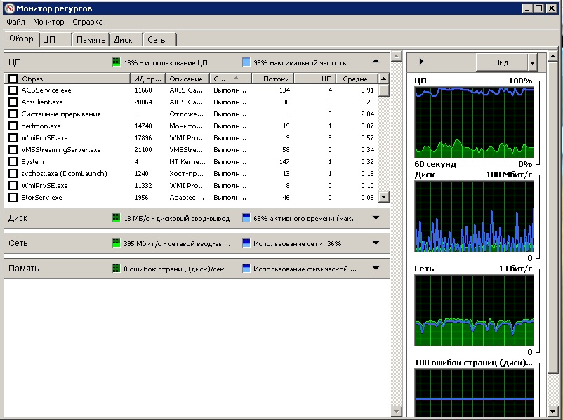Sort processes by the Потоки column header

tap(276, 79)
